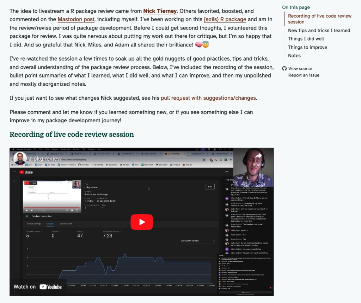This screenshot has height=303, width=361.
Task: Jump to the Notes section
Action: [x=294, y=55]
